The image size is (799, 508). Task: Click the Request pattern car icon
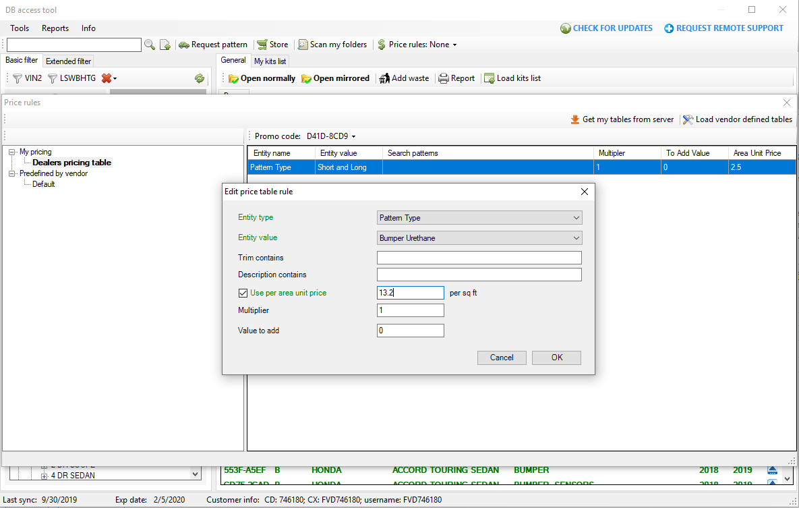click(x=183, y=45)
